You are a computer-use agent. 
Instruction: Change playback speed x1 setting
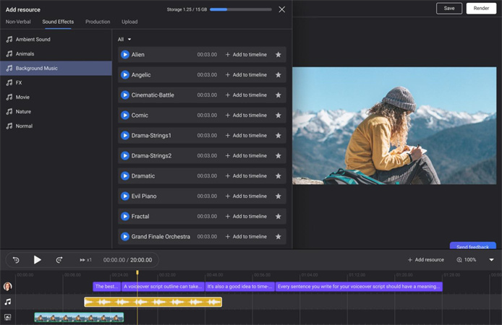[x=85, y=260]
